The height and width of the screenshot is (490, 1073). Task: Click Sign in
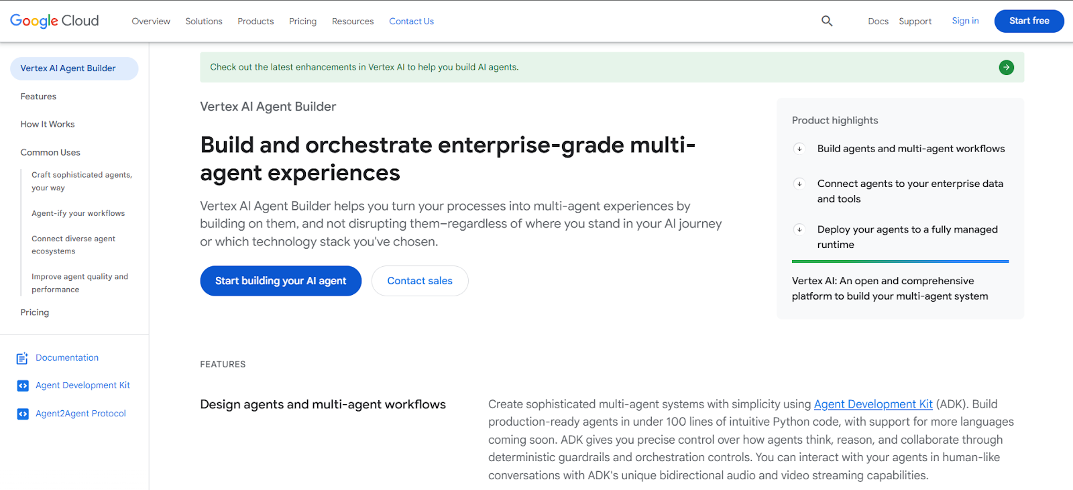click(x=965, y=21)
